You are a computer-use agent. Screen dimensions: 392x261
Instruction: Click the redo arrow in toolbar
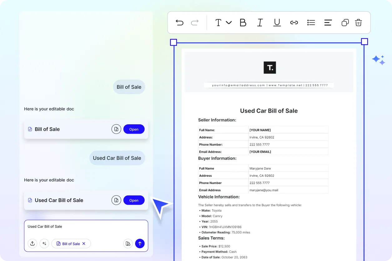tap(195, 22)
